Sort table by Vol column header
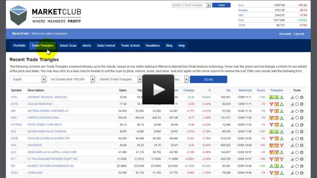 (x=228, y=90)
